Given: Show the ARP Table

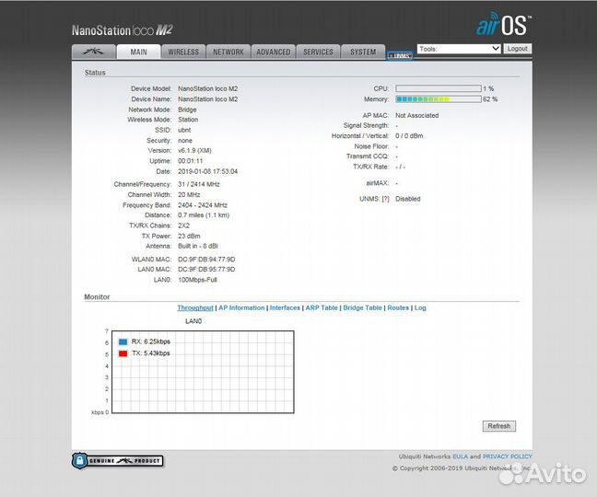Looking at the screenshot, I should [322, 307].
